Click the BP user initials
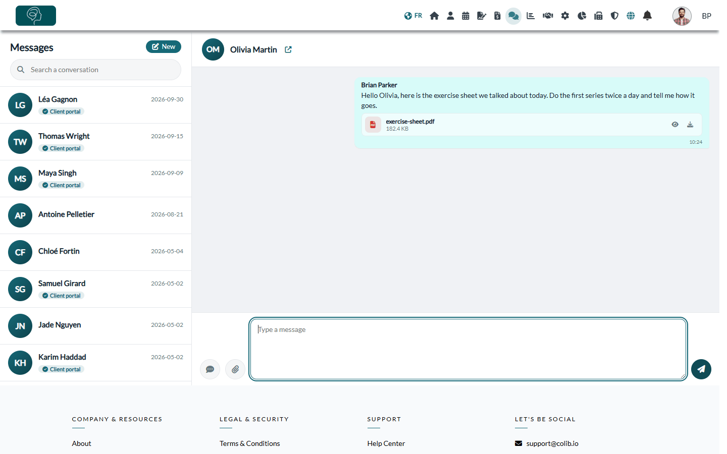 click(706, 16)
